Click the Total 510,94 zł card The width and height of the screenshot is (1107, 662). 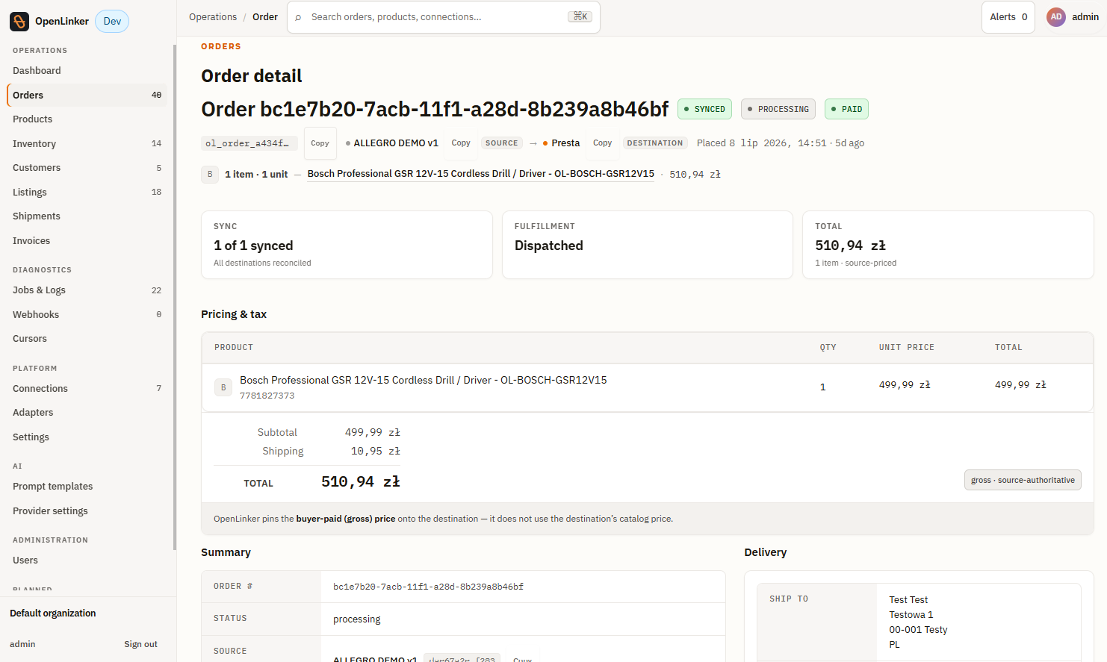click(x=948, y=245)
